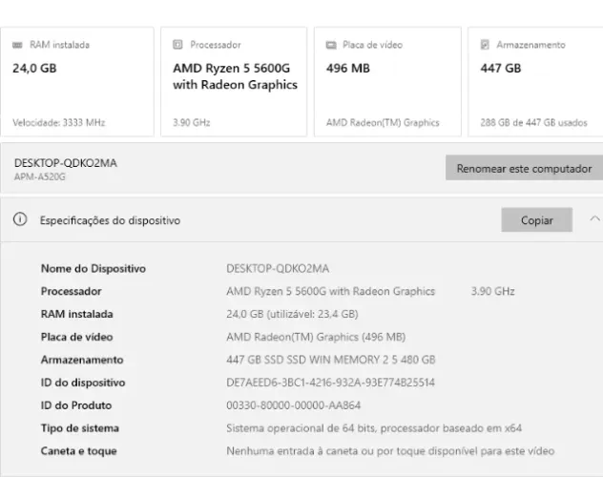Click the Processador label in specifications
The image size is (603, 477).
click(x=72, y=291)
